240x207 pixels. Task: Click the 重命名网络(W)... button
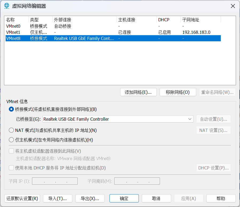217,92
